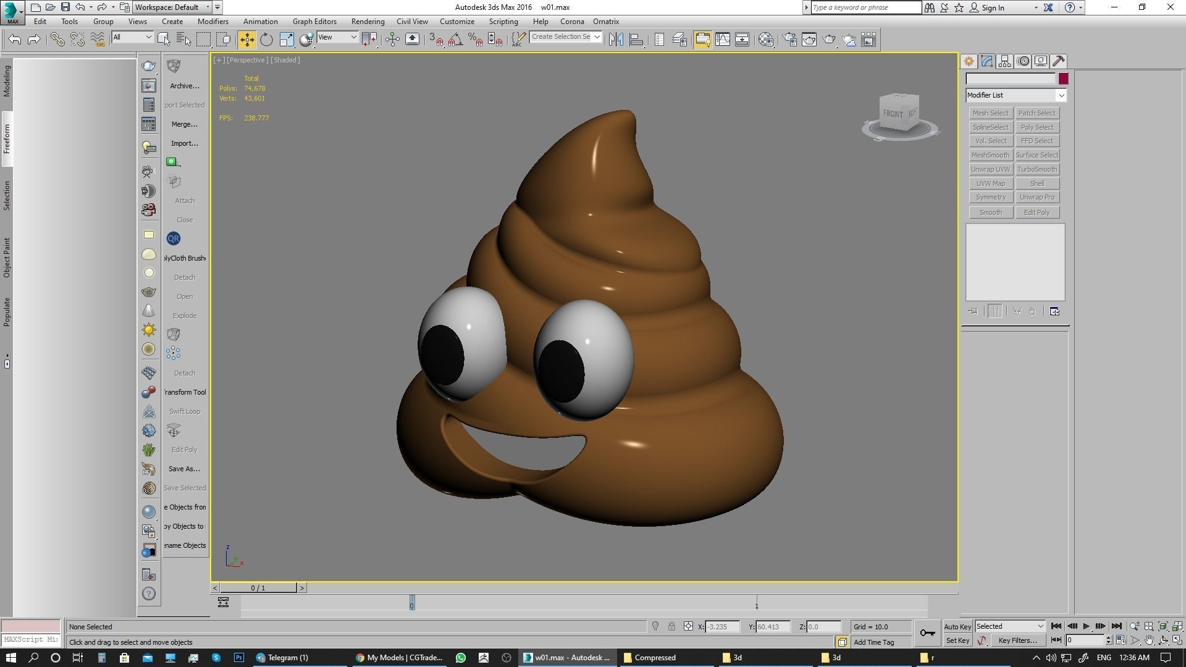Viewport: 1186px width, 667px height.
Task: Open the Modifier List dropdown
Action: point(1016,95)
